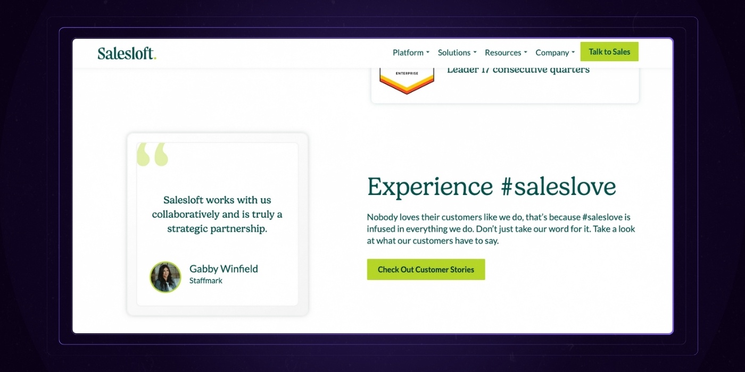This screenshot has width=745, height=372.
Task: Open Check Out Customer Stories
Action: pyautogui.click(x=426, y=269)
